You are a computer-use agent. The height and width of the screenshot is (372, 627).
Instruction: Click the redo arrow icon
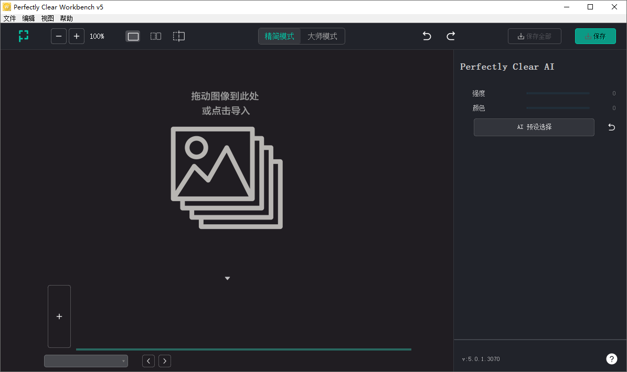(450, 36)
